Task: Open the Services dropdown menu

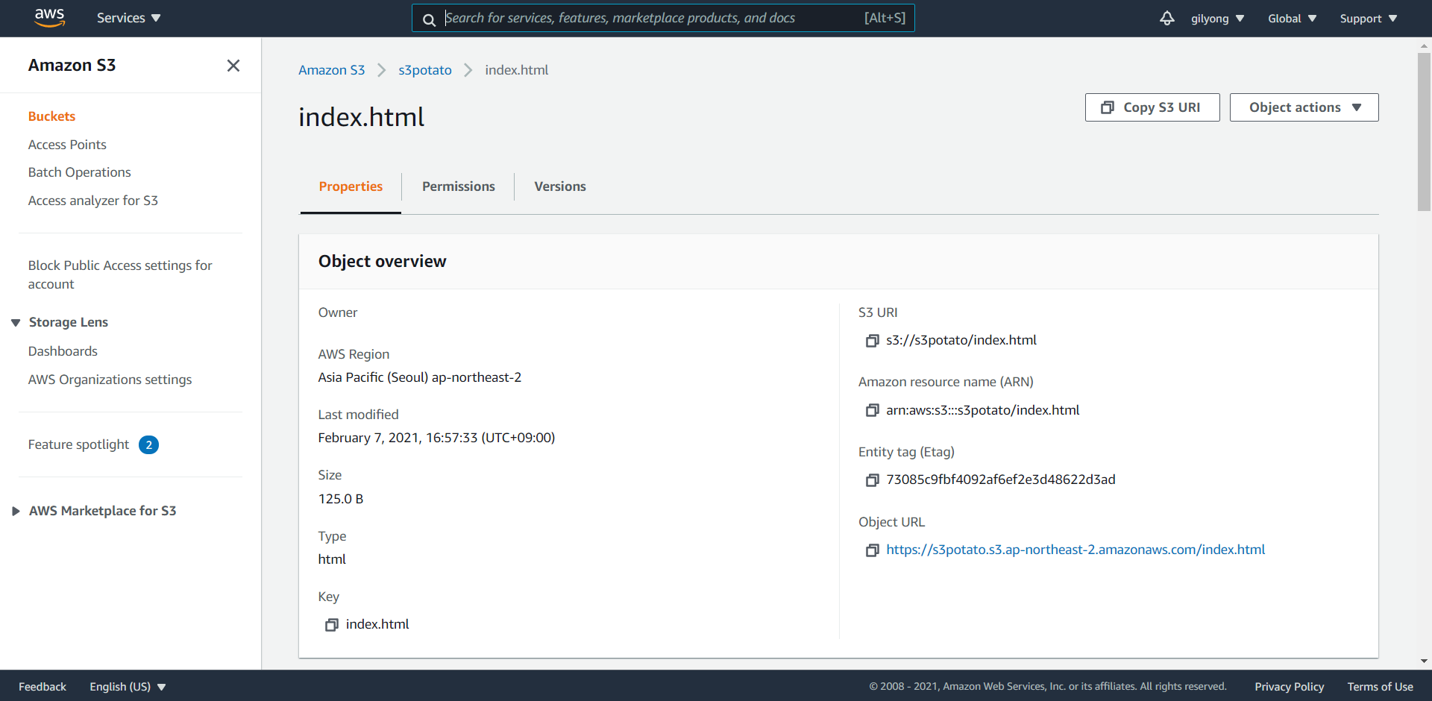Action: click(x=128, y=18)
